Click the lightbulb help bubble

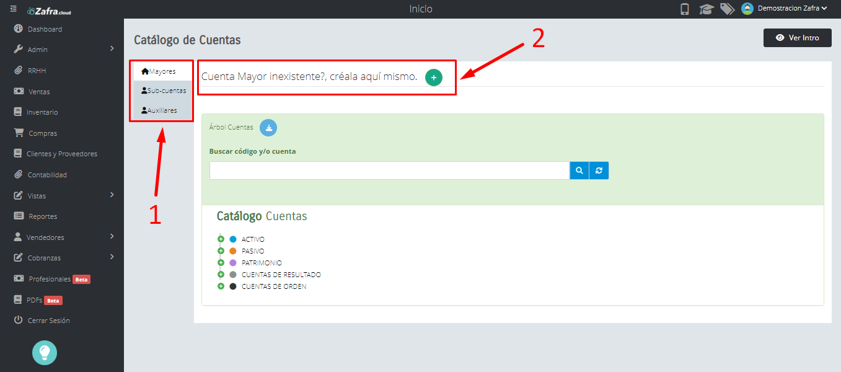pyautogui.click(x=45, y=353)
